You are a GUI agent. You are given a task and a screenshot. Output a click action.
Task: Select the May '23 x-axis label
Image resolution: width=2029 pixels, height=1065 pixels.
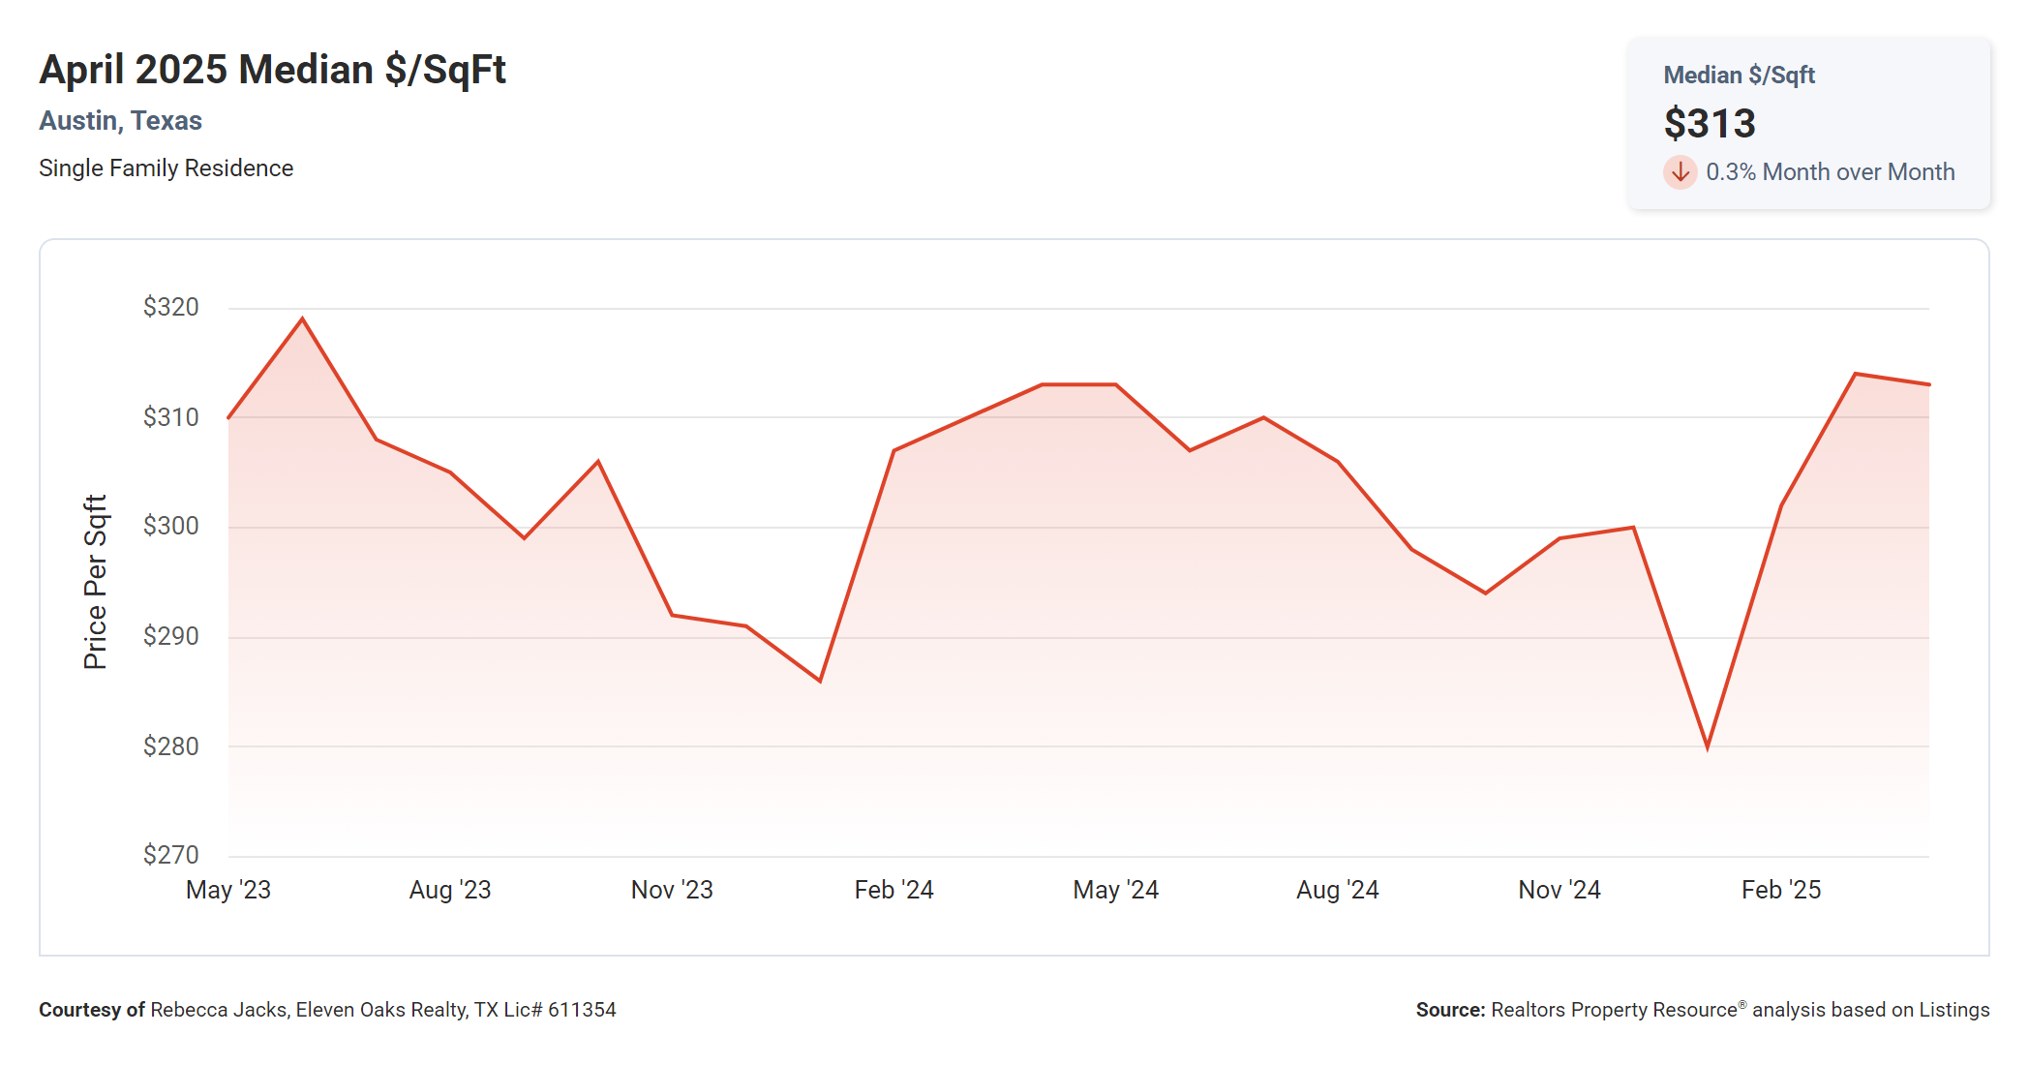click(228, 890)
